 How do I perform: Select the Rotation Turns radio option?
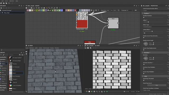[x=153, y=58]
